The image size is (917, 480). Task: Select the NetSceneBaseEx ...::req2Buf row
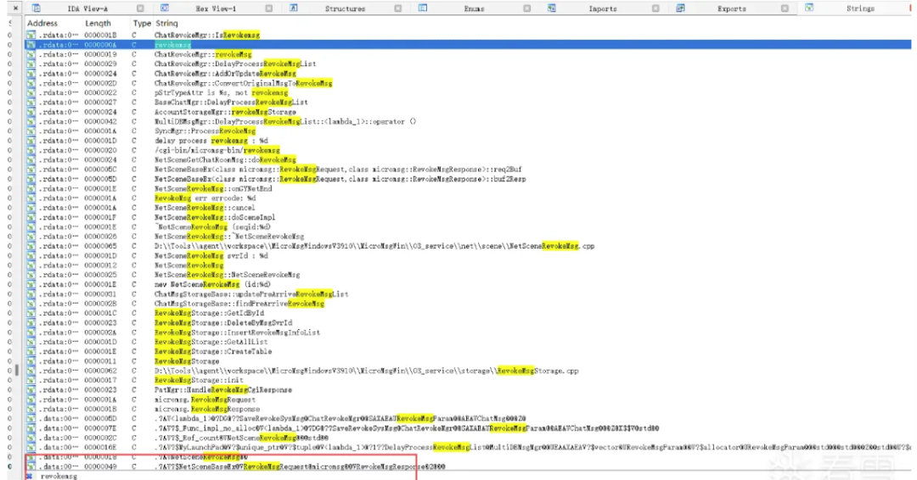(x=468, y=170)
